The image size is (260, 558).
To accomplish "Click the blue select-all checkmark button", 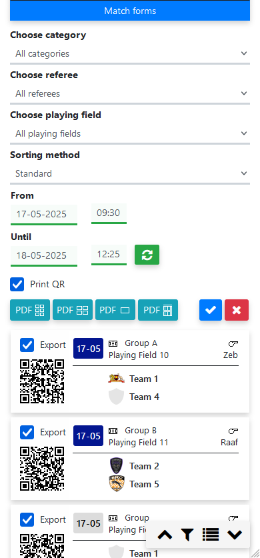I will (x=211, y=310).
